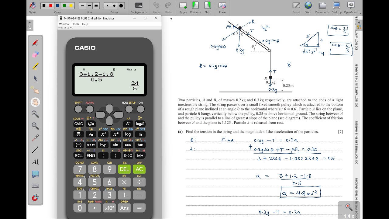Click the calculator multiply key
389x219 pixels.
pyautogui.click(x=124, y=182)
